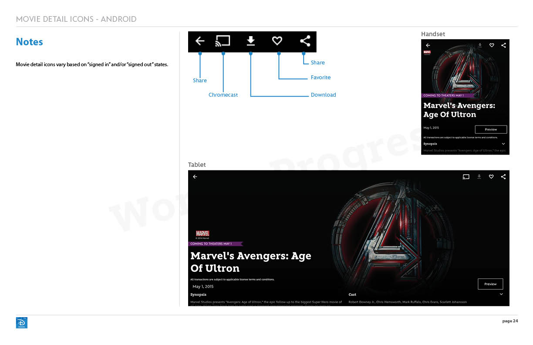Click the dimmed download icon on the Handset mockup
533x345 pixels.
tap(480, 45)
